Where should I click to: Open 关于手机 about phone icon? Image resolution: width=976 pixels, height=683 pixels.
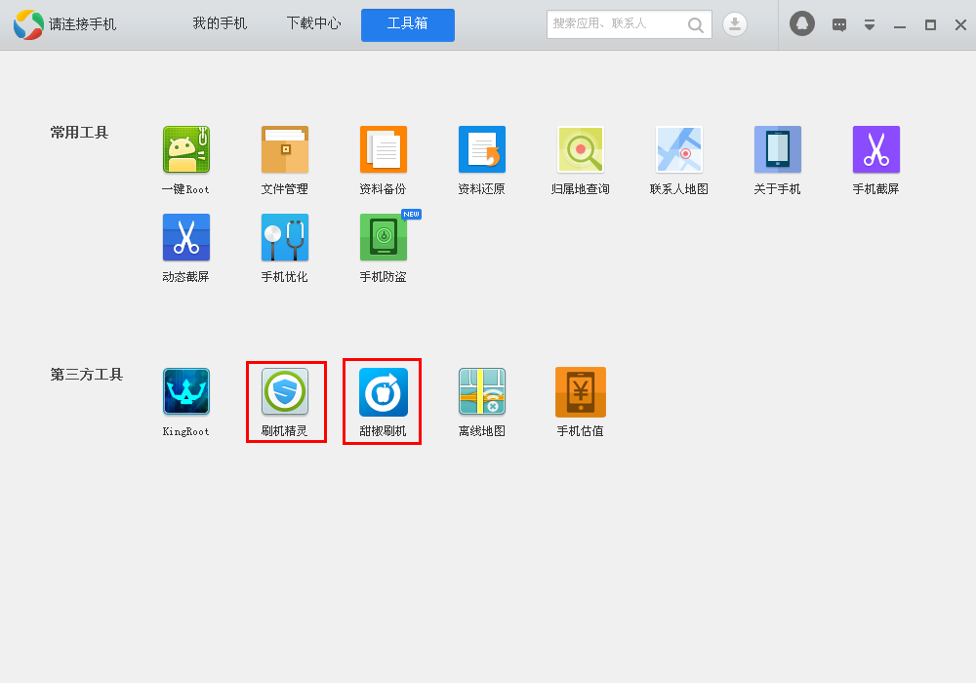tap(778, 149)
